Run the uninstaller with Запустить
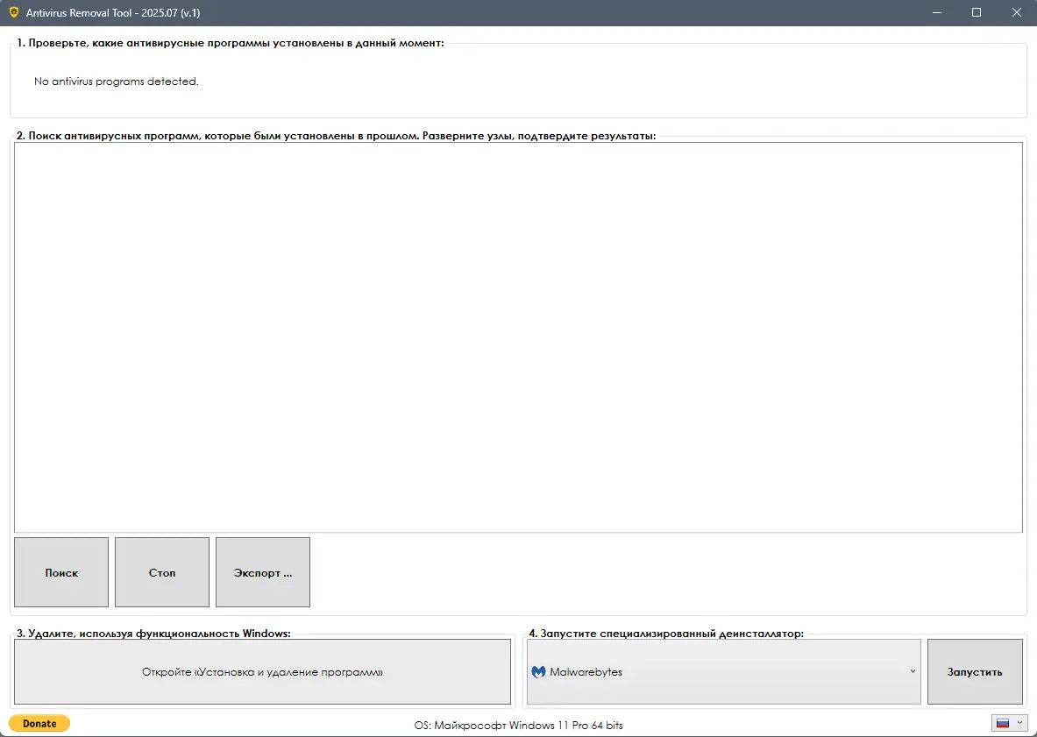This screenshot has height=737, width=1037. pyautogui.click(x=975, y=671)
